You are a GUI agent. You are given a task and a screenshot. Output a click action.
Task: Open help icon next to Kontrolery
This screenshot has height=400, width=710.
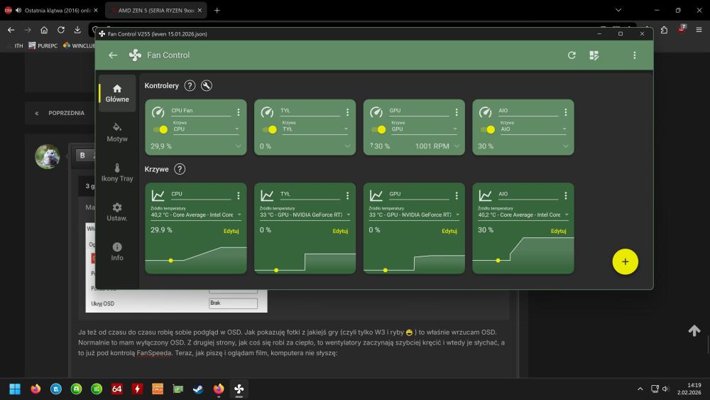[190, 86]
